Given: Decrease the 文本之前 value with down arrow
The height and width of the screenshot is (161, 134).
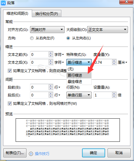Looking at the screenshot, I should [50, 56].
